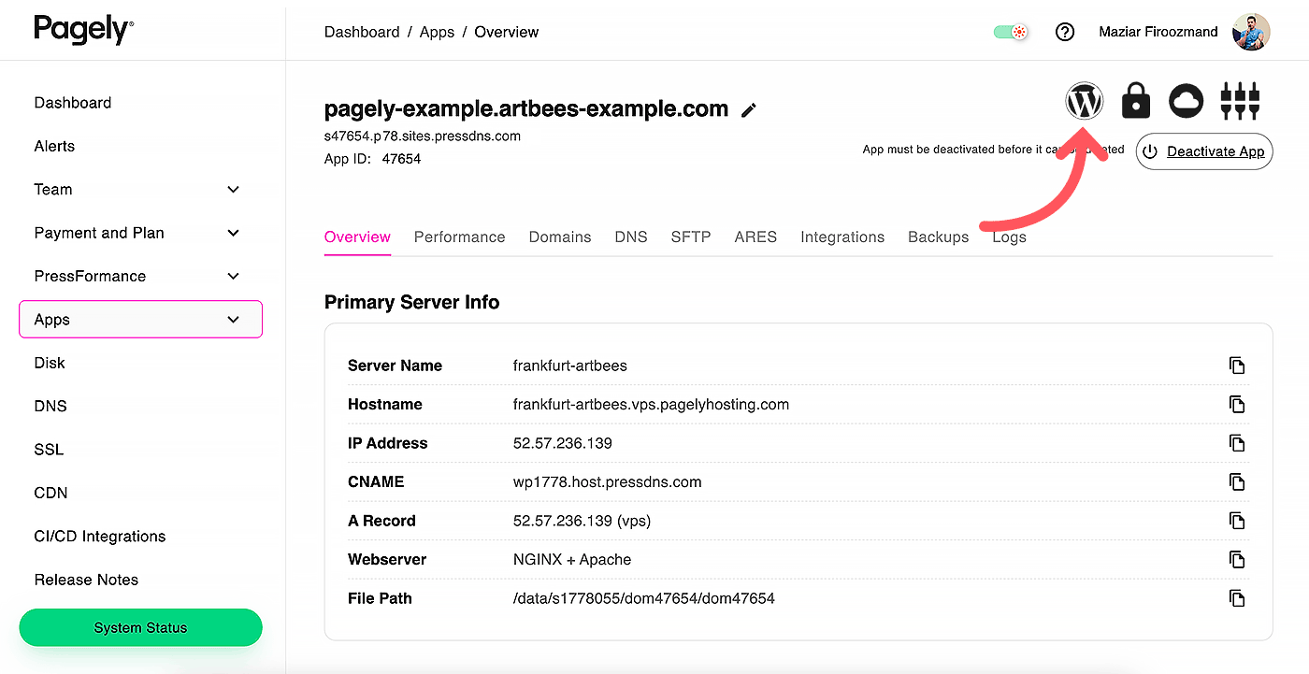Open the help question mark icon
Viewport: 1309px width, 674px height.
tap(1064, 32)
